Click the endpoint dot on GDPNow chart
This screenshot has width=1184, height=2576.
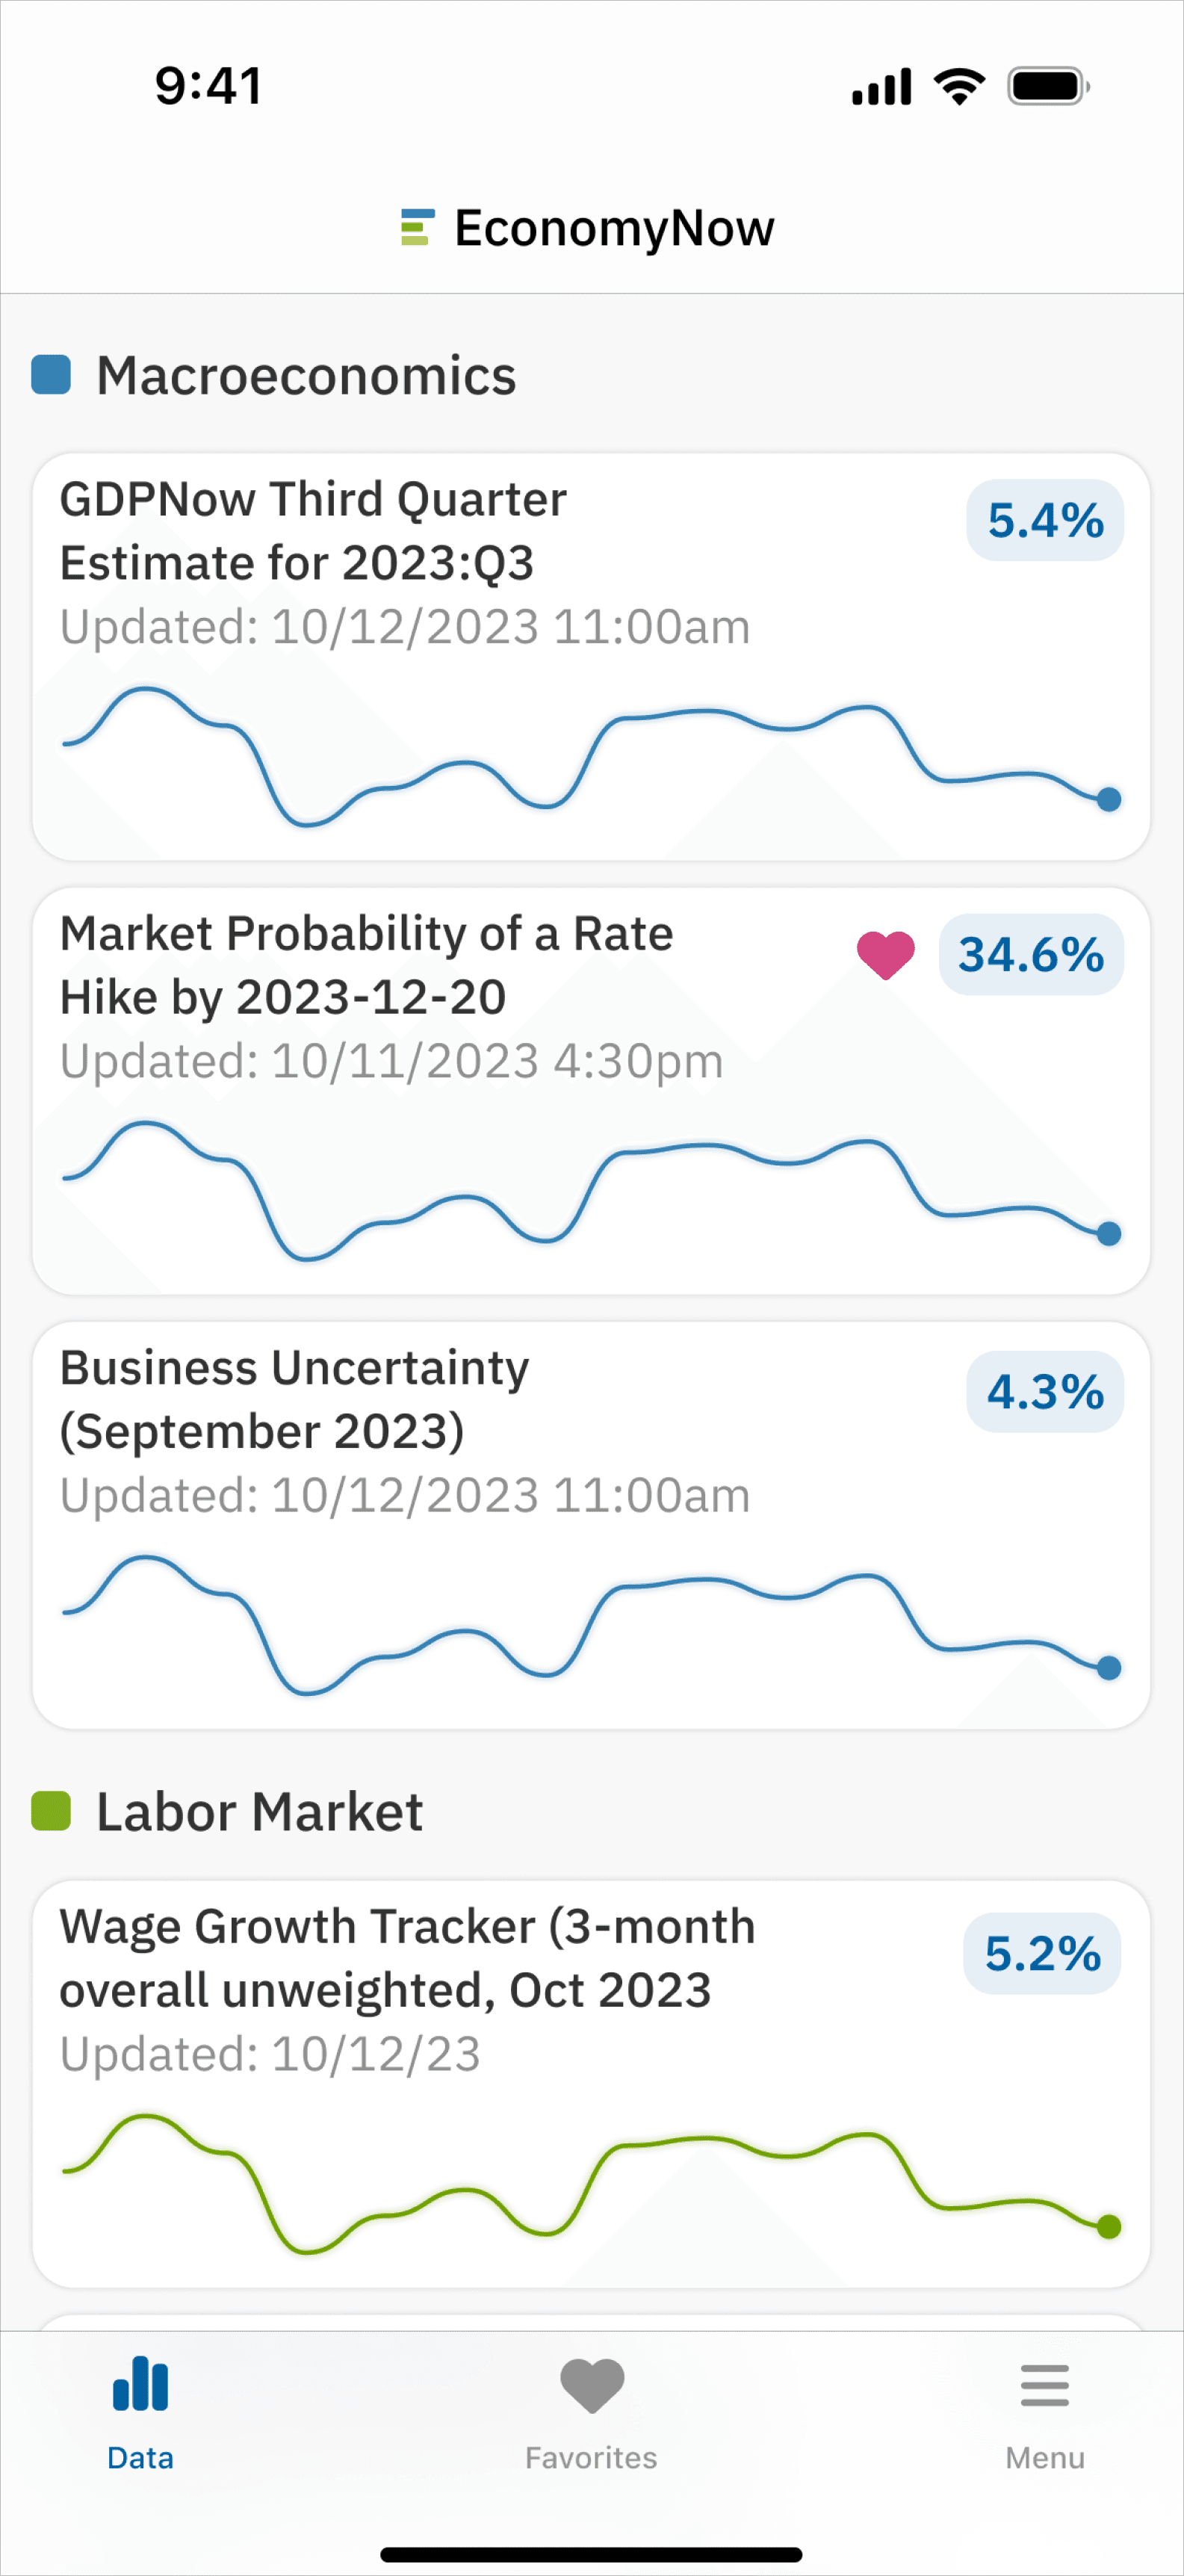coord(1108,799)
